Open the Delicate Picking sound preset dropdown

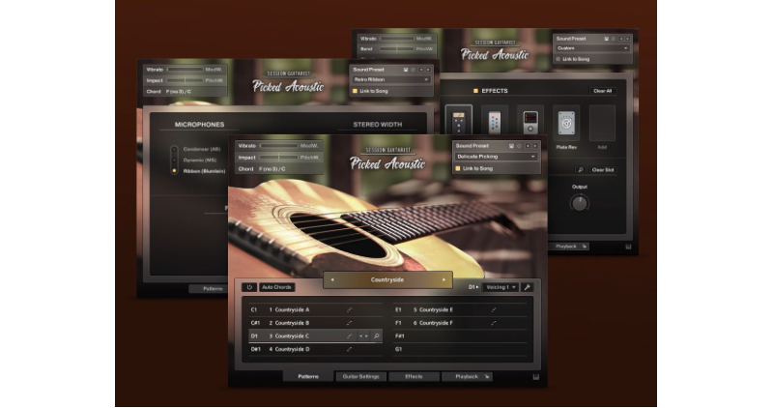[496, 157]
